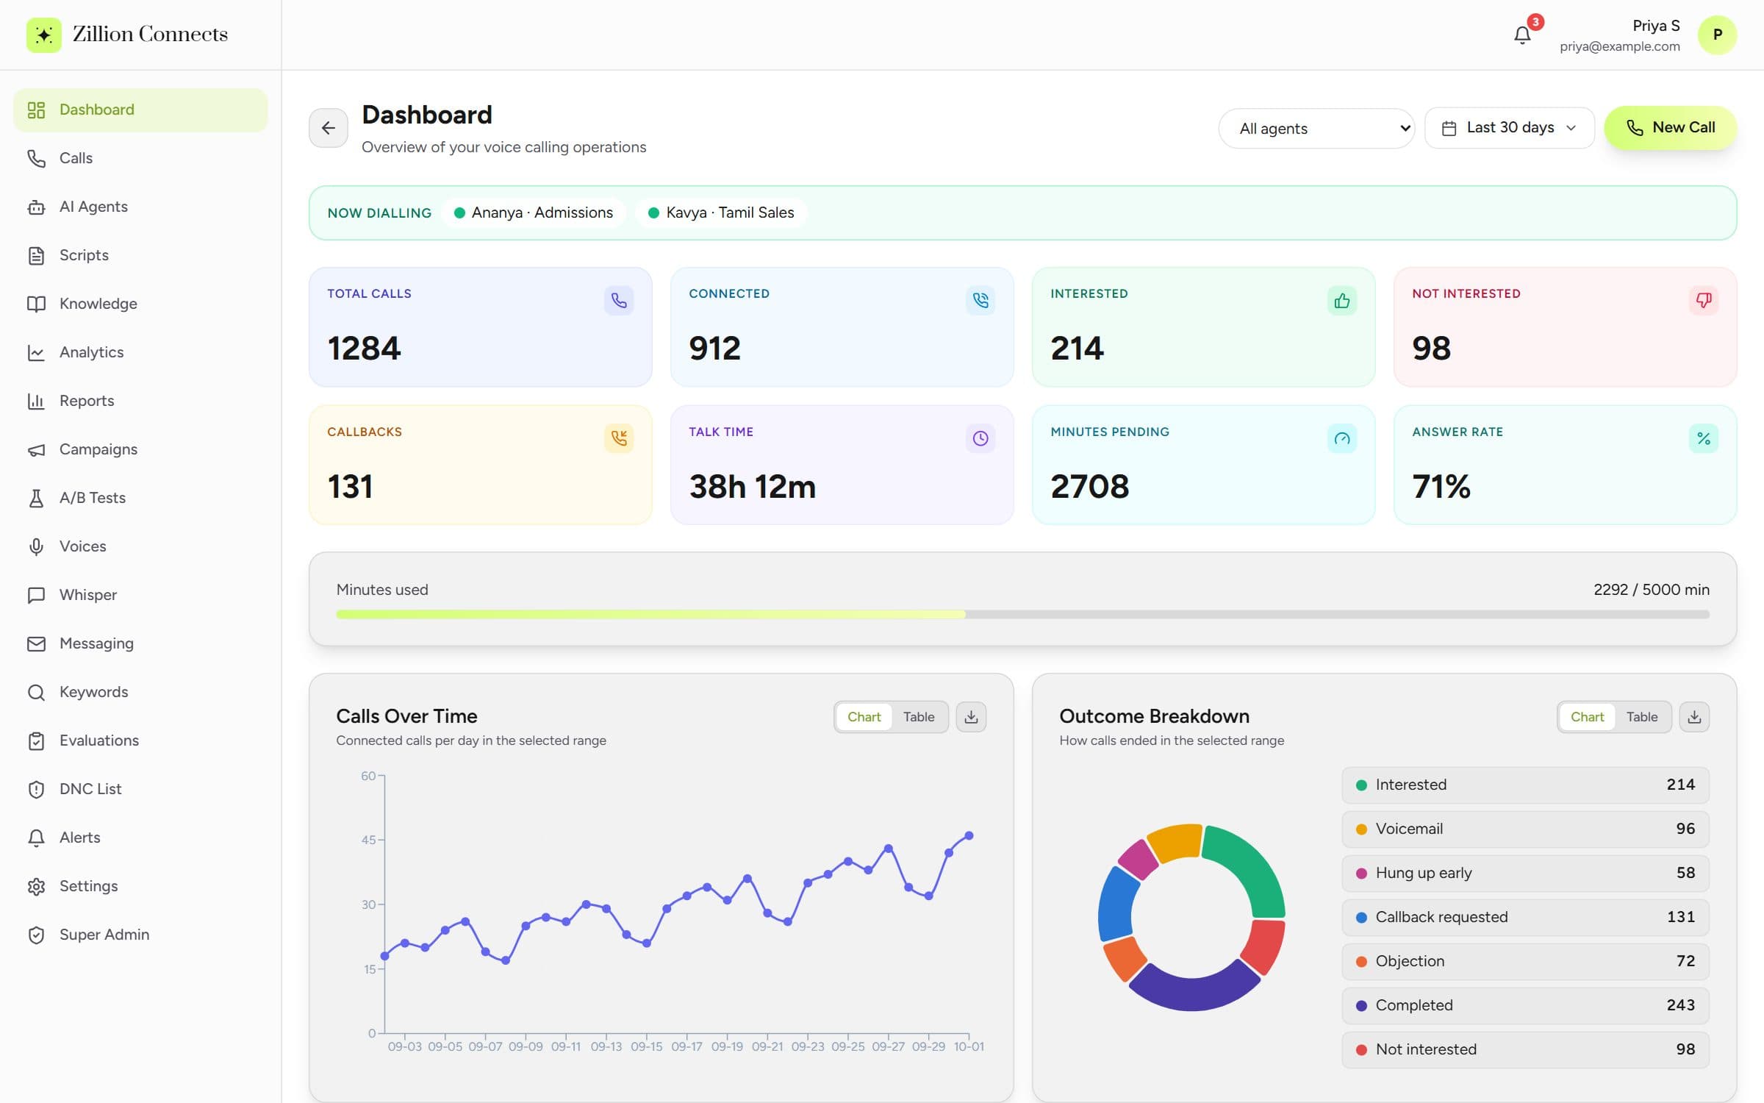Image resolution: width=1764 pixels, height=1103 pixels.
Task: Click the percent icon in Answer Rate card
Action: [x=1703, y=438]
